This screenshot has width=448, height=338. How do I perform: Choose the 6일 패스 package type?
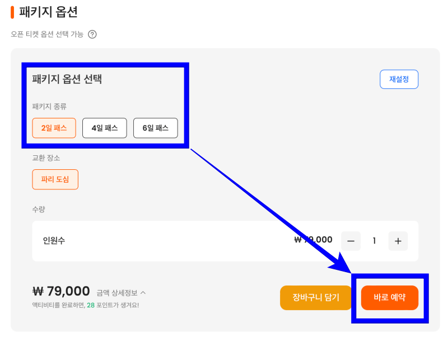pyautogui.click(x=155, y=128)
